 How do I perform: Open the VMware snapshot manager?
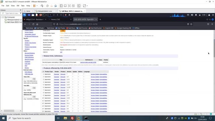click(56, 6)
